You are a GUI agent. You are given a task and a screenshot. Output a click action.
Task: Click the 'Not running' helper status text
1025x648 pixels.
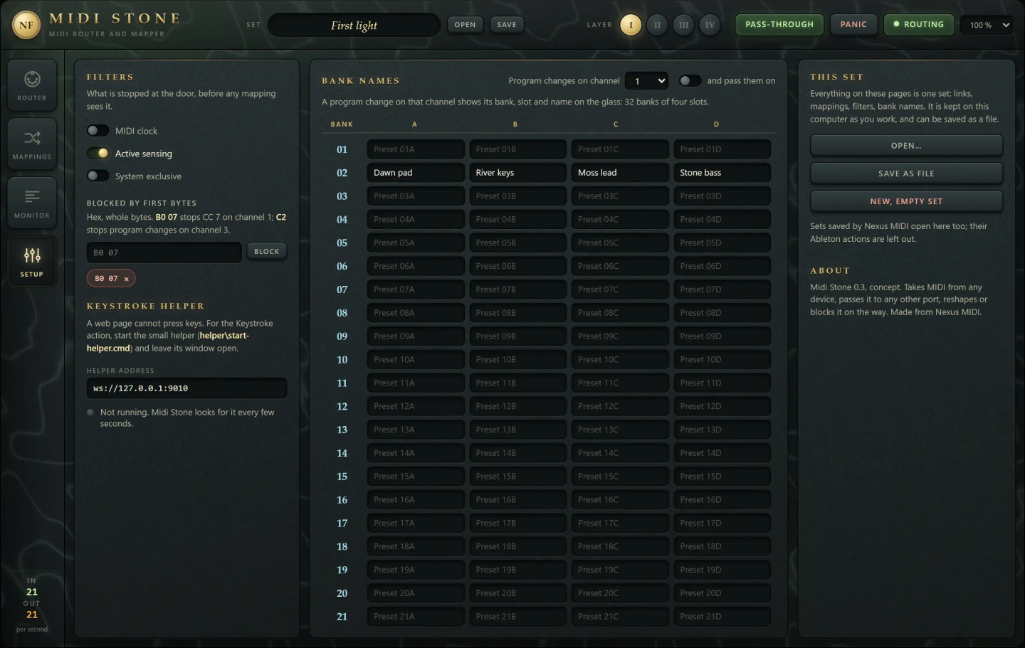coord(187,418)
